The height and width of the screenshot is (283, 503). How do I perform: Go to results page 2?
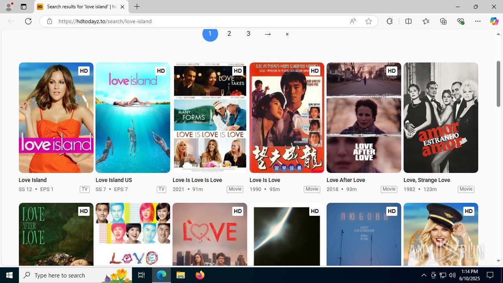(229, 34)
